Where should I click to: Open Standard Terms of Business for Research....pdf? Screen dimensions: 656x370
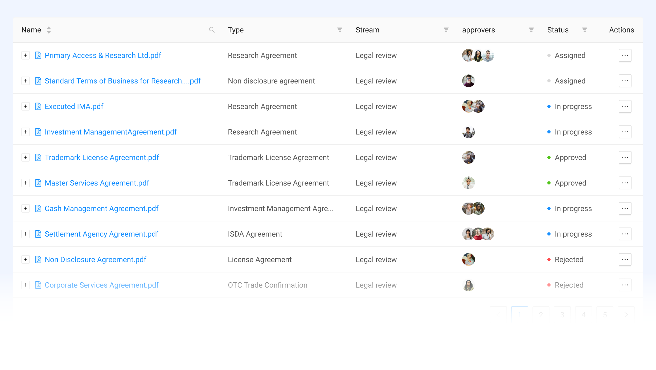123,81
